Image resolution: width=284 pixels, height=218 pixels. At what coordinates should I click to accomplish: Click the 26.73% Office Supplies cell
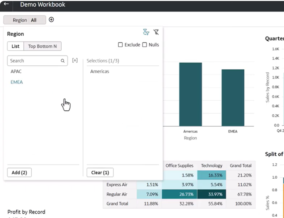pyautogui.click(x=179, y=194)
